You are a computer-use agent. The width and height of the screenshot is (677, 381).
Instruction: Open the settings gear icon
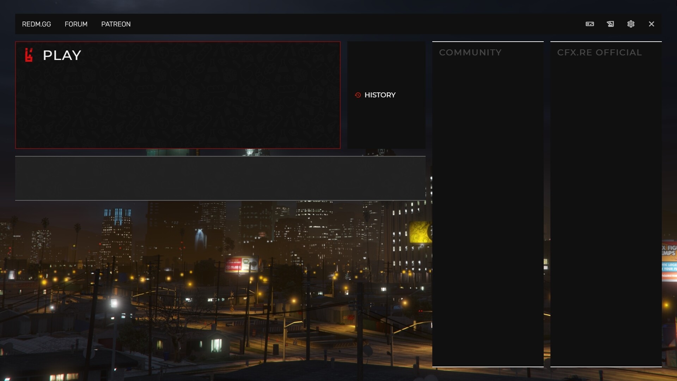631,24
